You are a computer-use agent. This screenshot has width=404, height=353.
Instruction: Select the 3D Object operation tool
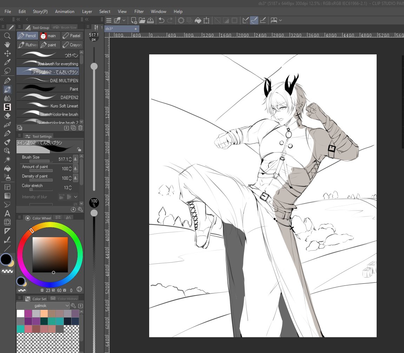click(7, 151)
